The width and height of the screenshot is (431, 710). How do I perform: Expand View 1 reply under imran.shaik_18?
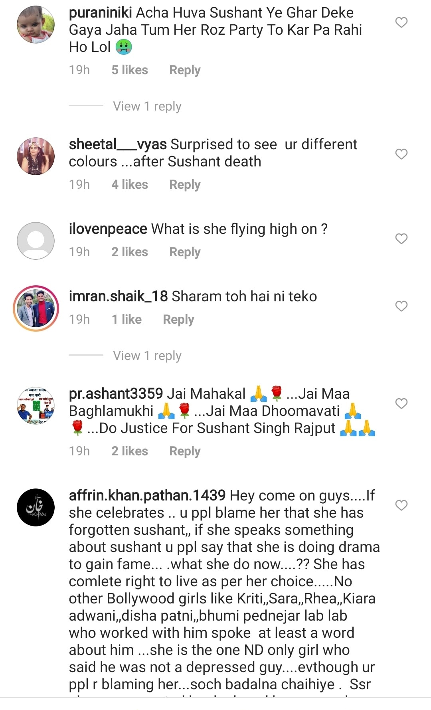[147, 356]
